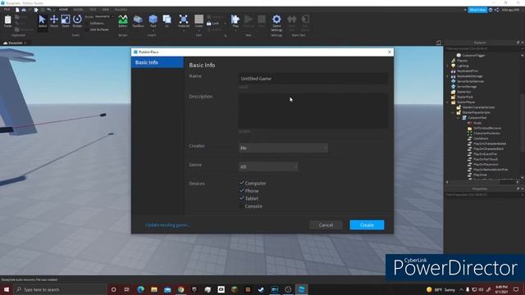This screenshot has height=295, width=525.
Task: Collapse the StarterPlayerScripts node
Action: click(x=453, y=113)
